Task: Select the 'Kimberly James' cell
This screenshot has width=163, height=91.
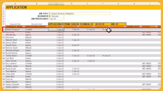Action: pos(15,66)
